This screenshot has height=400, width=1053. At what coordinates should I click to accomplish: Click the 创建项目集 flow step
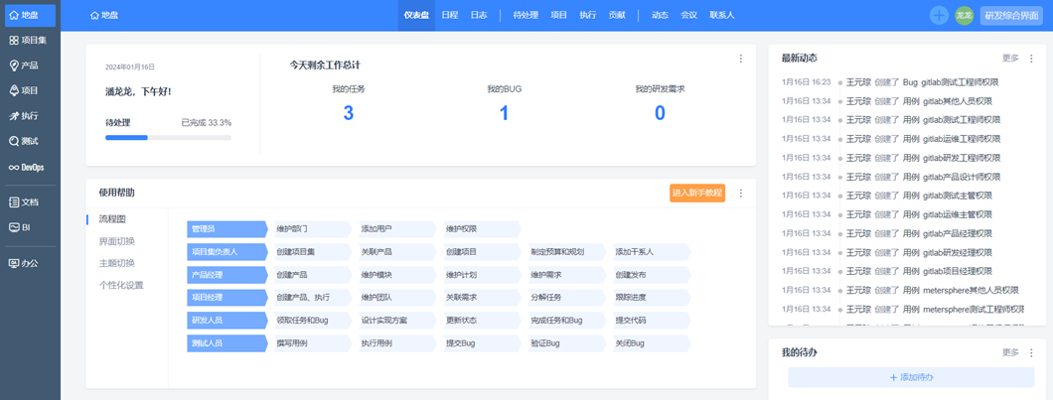point(312,252)
